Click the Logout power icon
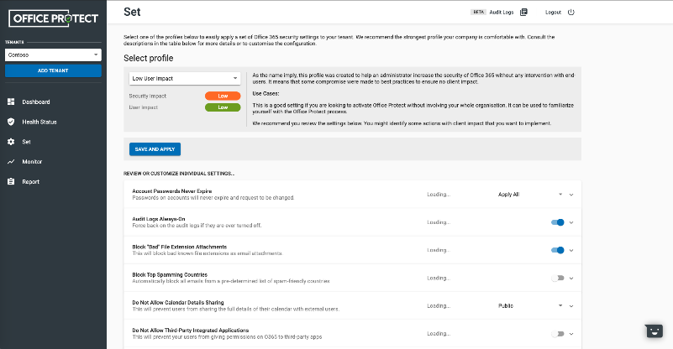Screen dimensions: 673x349 pyautogui.click(x=571, y=12)
